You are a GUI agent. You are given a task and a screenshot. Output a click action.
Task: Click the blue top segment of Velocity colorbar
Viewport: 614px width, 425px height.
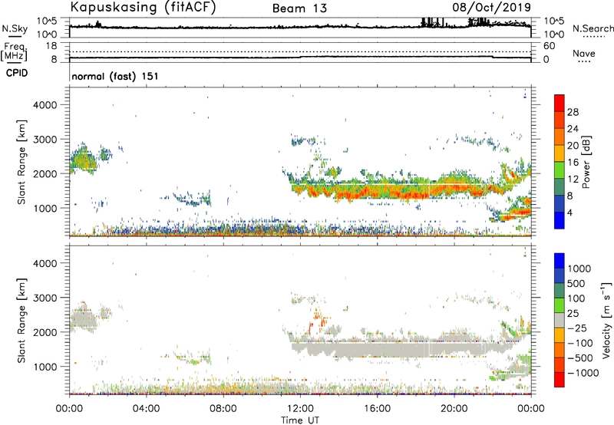pos(560,261)
